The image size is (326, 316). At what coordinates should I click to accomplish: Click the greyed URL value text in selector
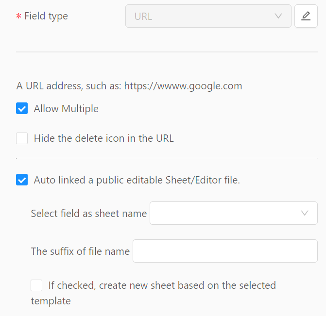[x=143, y=17]
